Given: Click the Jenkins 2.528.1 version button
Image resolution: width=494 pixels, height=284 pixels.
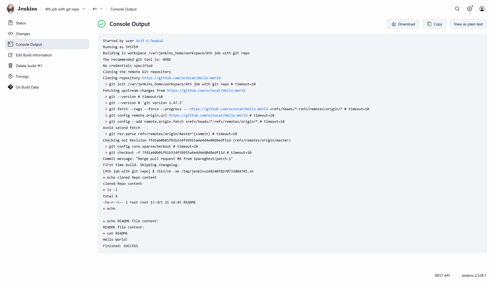Looking at the screenshot, I should pos(474,275).
